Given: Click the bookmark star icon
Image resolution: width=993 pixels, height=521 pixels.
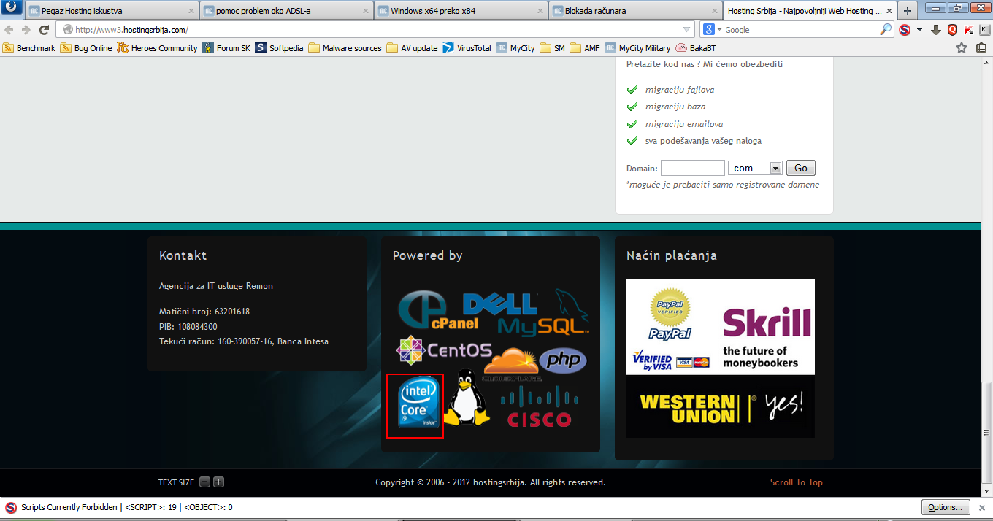Looking at the screenshot, I should point(962,47).
